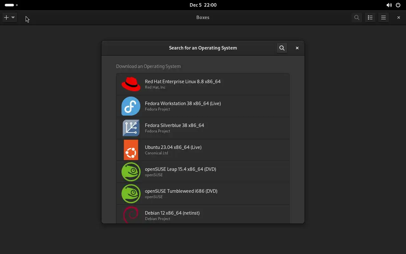
Task: Toggle search in the OS dialog header
Action: pyautogui.click(x=282, y=48)
